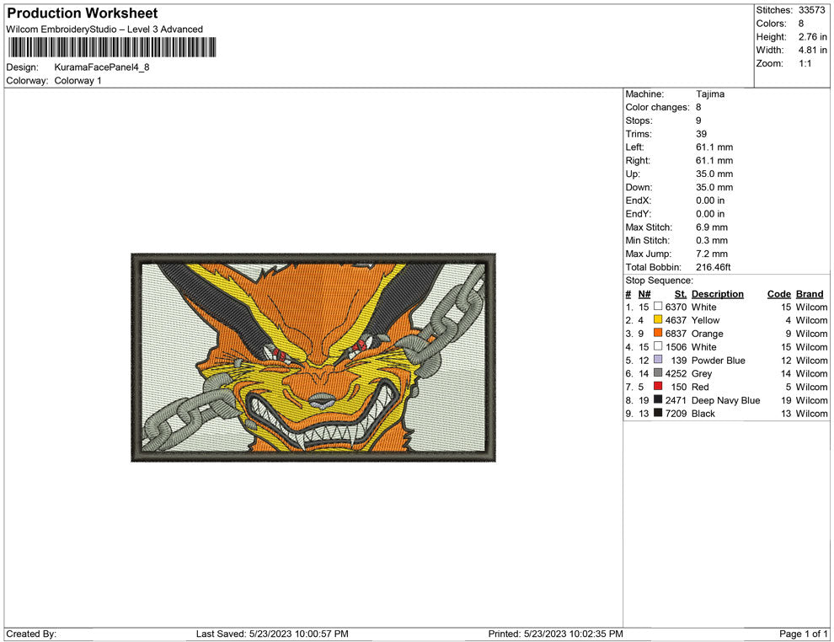Viewport: 834px width, 642px height.
Task: Click the Zoom value 1:1
Action: pos(805,63)
